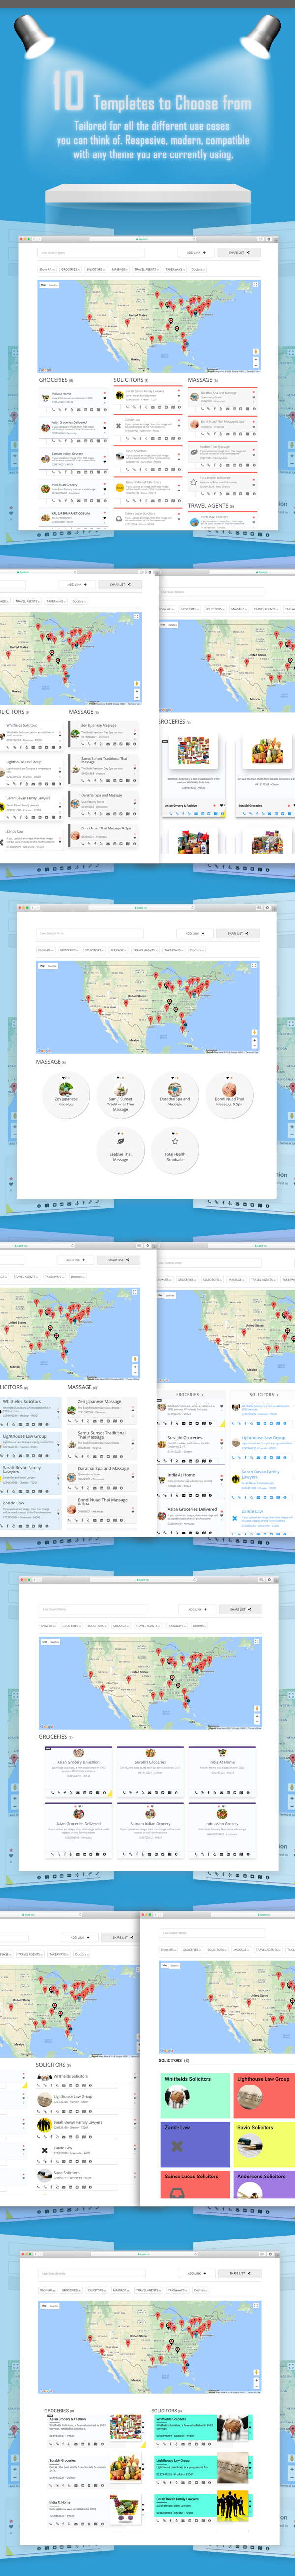Click star icon of Total Health Brookvale circle
This screenshot has width=295, height=2576.
tap(175, 1141)
